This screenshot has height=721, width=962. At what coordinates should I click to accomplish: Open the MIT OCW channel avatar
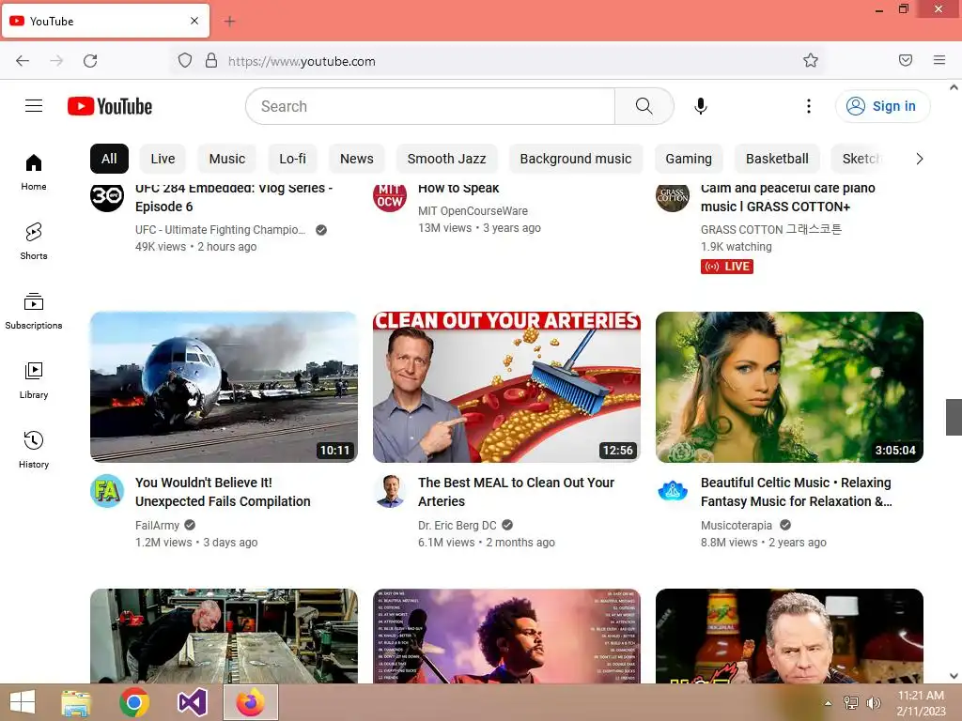(x=390, y=196)
